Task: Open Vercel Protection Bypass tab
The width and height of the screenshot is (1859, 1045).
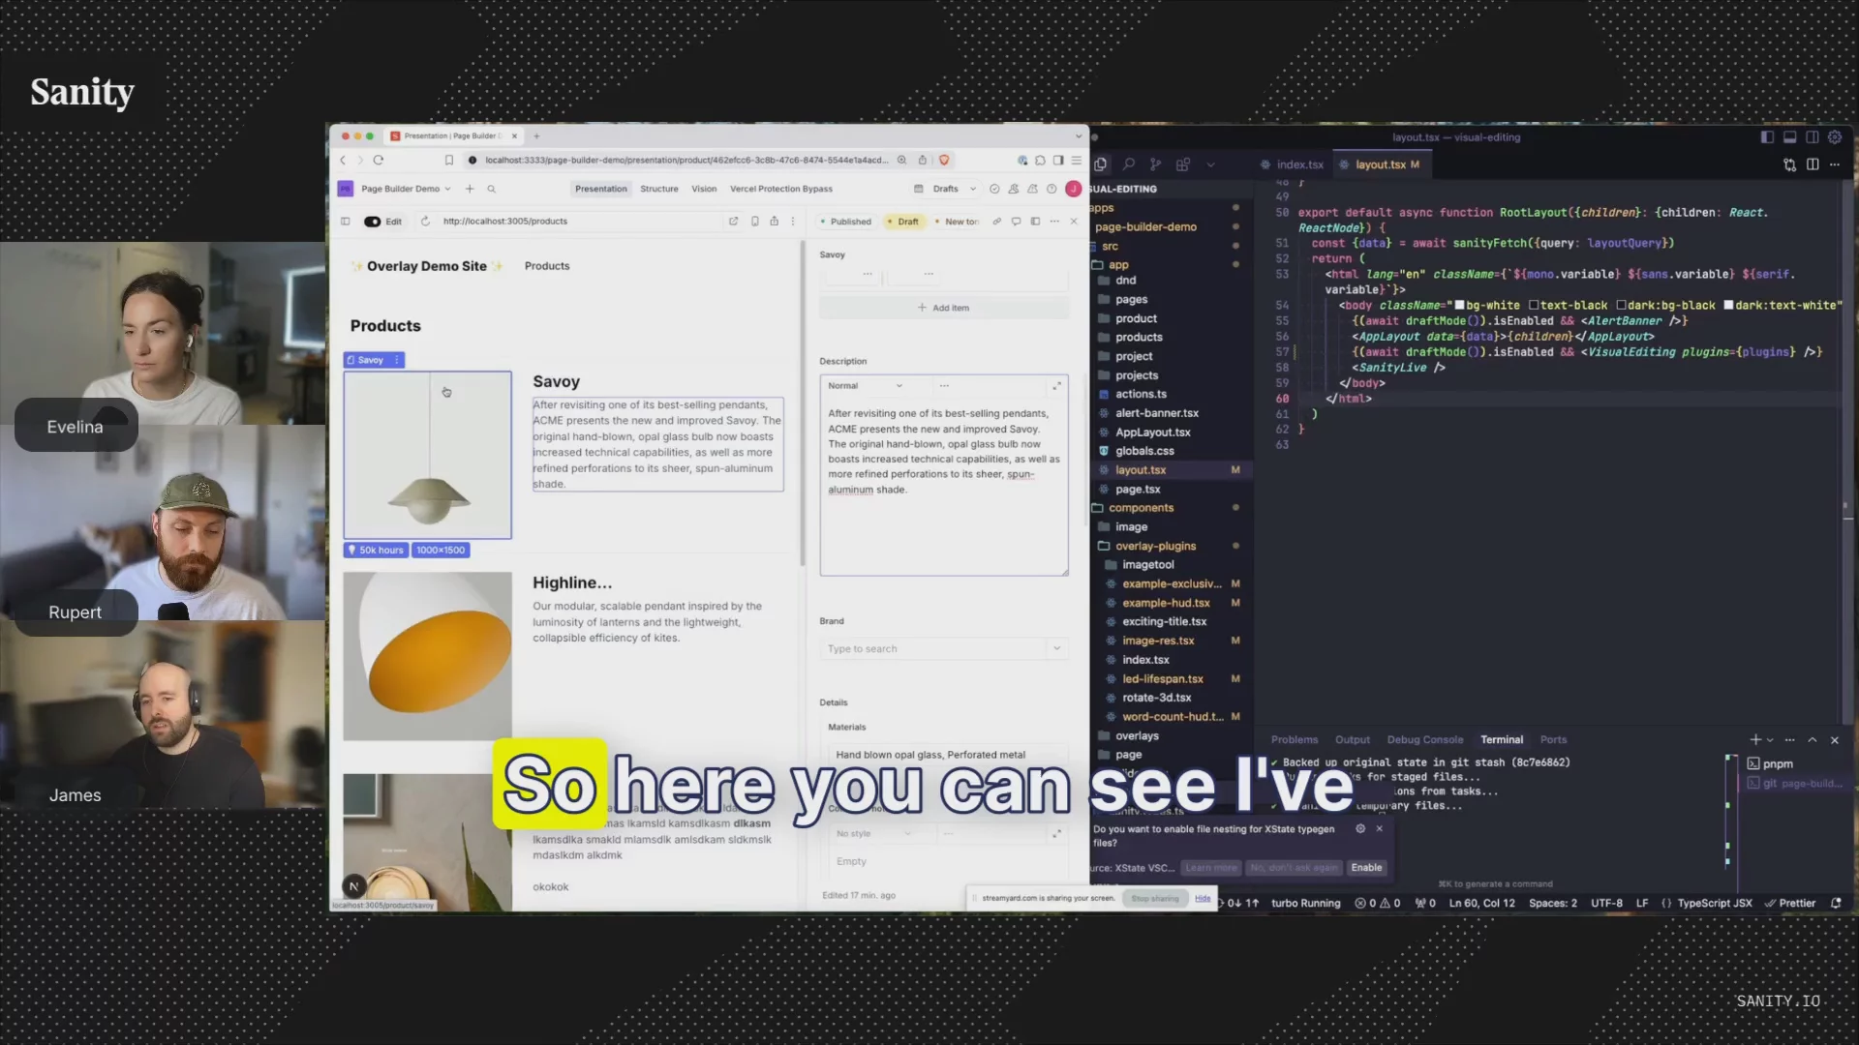Action: (x=781, y=189)
